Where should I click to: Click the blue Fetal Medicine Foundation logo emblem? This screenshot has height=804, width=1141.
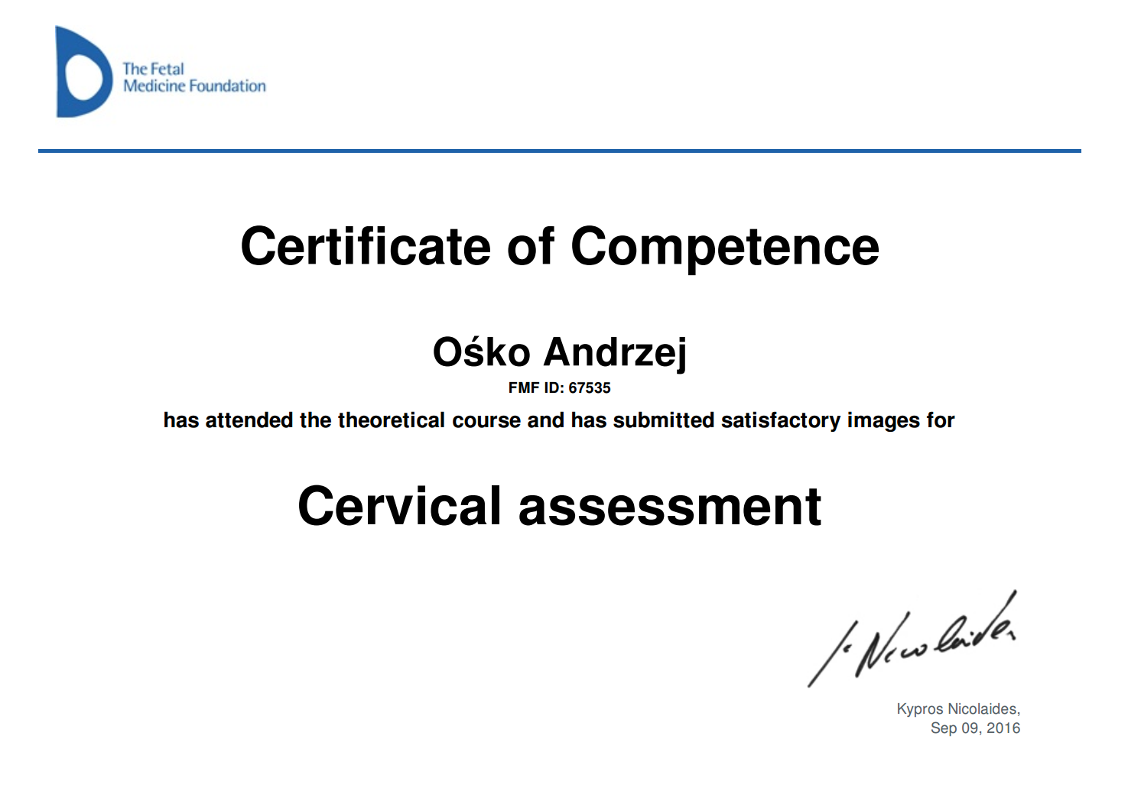point(83,73)
